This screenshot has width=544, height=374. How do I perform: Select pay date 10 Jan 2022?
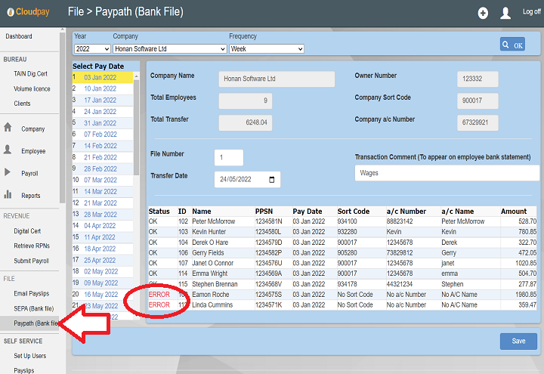pos(100,88)
